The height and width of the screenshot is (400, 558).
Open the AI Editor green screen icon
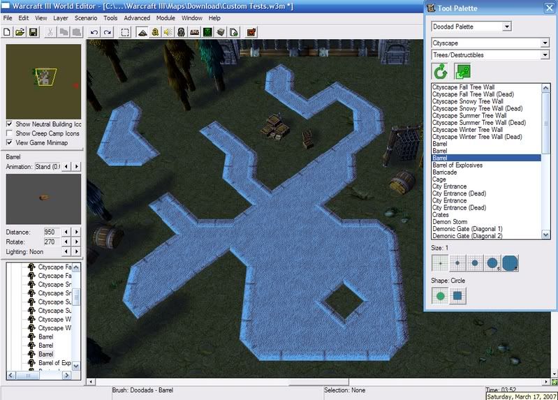pyautogui.click(x=207, y=32)
